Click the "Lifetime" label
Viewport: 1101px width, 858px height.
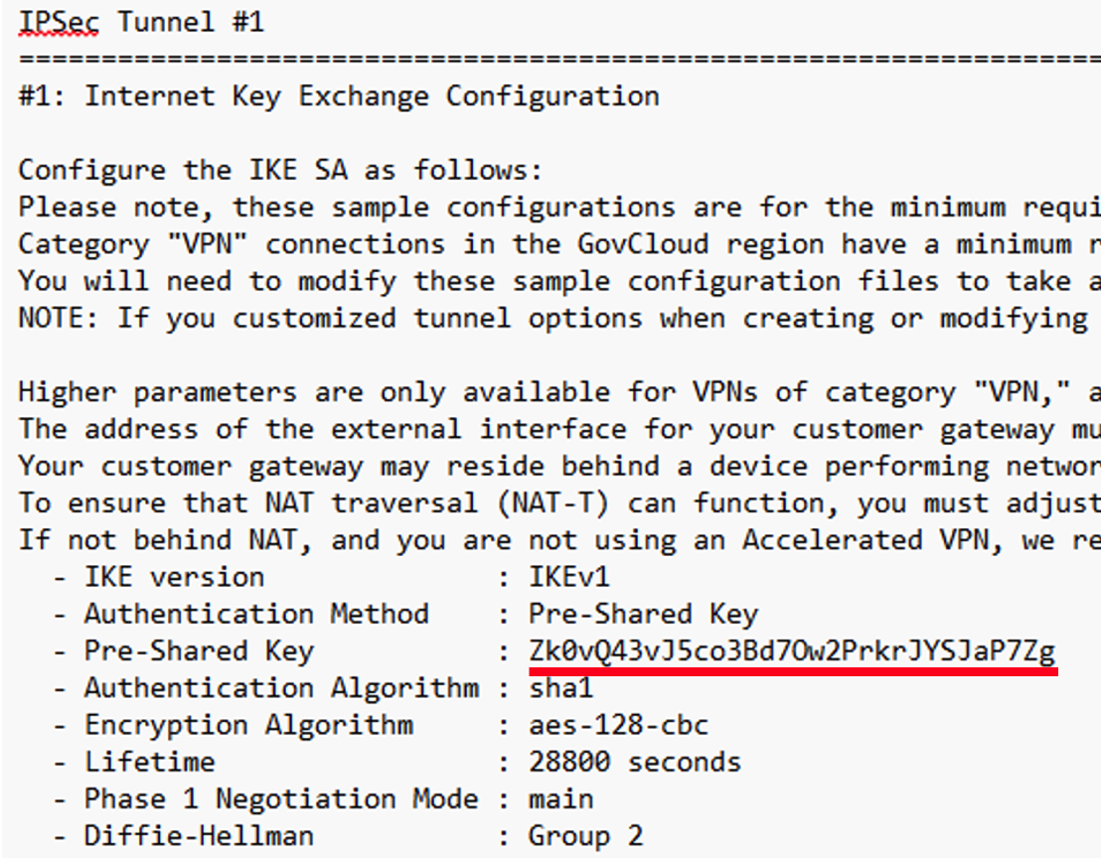pyautogui.click(x=149, y=762)
